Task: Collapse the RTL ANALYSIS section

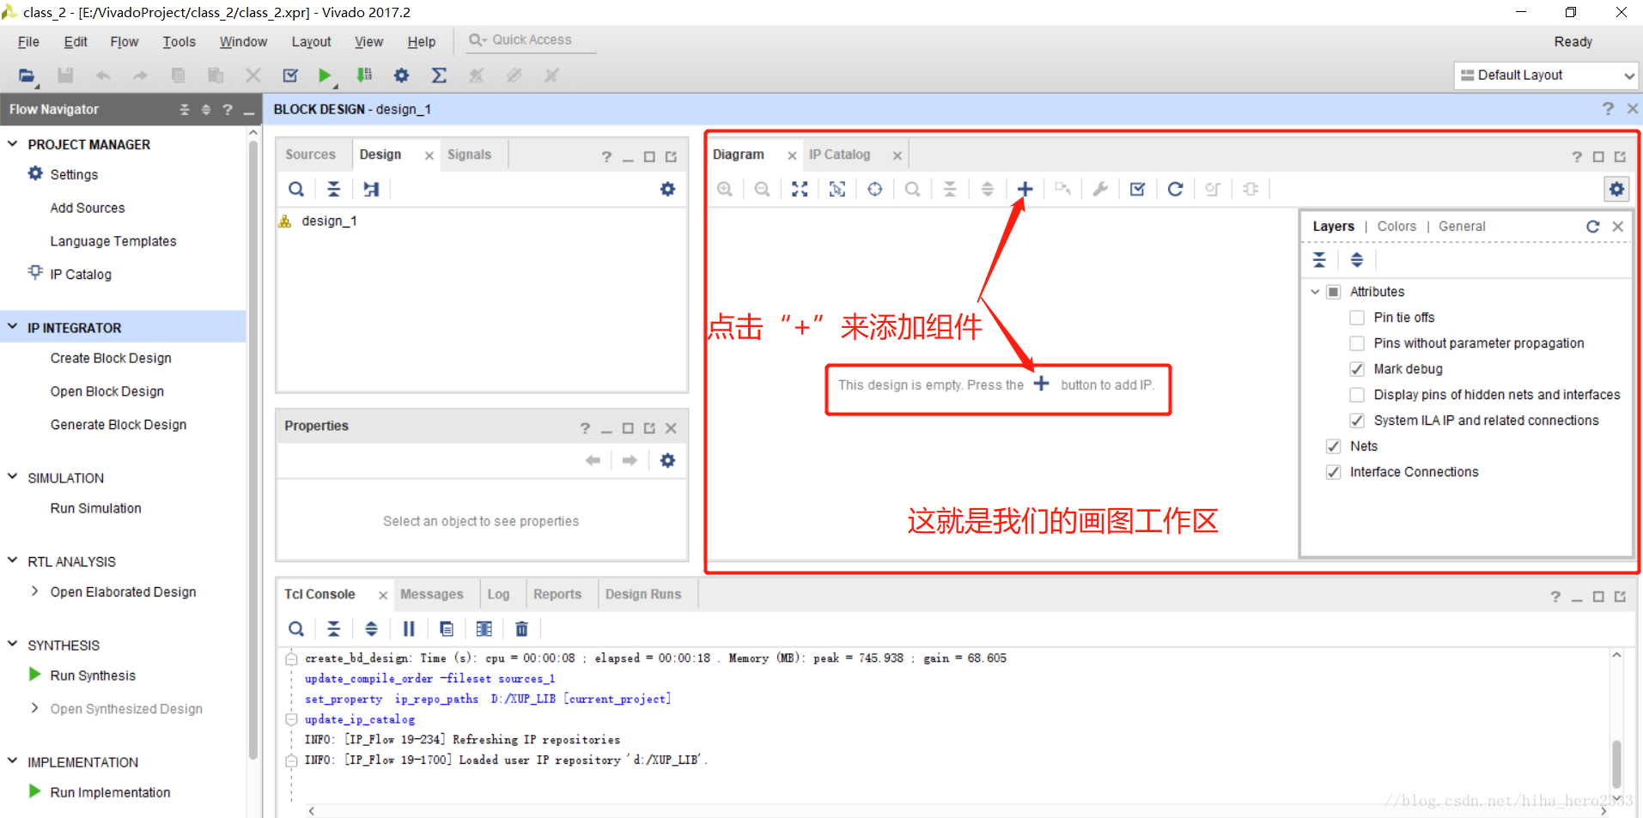Action: pos(13,560)
